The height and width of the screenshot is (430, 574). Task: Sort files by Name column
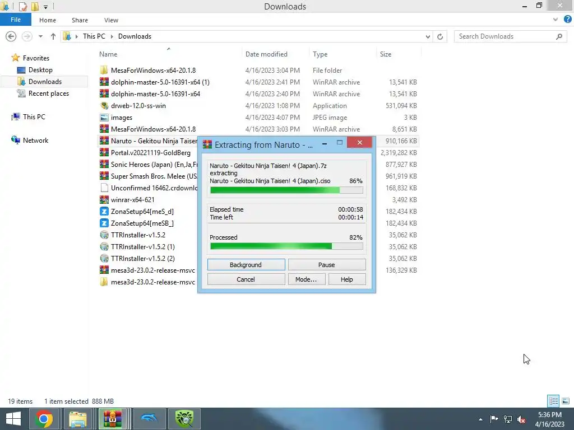[x=108, y=54]
